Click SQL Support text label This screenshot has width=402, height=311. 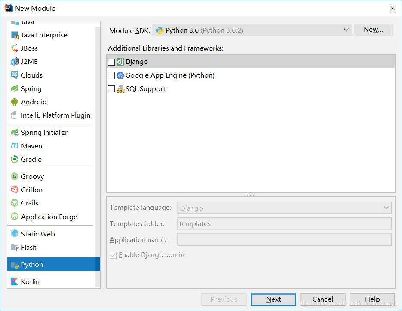point(145,89)
